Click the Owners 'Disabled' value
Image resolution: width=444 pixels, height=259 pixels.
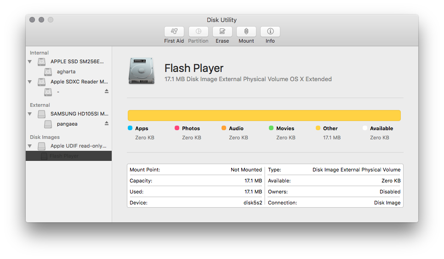390,192
